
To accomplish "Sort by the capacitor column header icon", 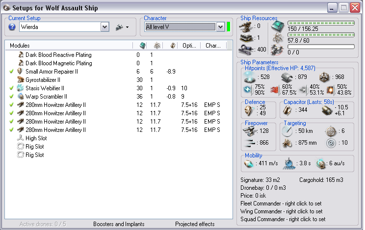I will [173, 46].
